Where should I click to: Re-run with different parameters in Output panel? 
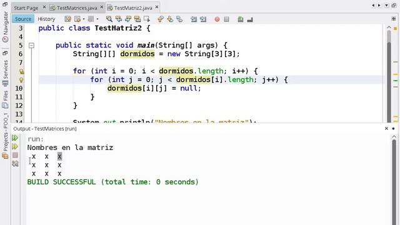tap(15, 146)
